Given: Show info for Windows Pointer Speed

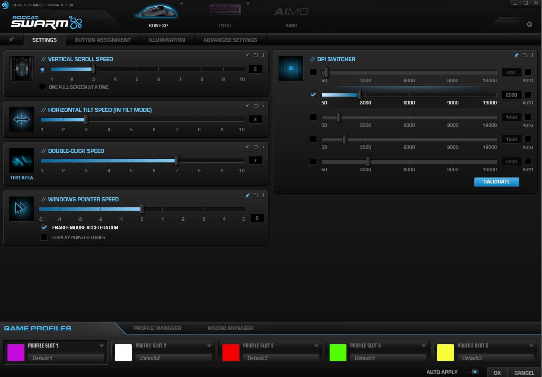Looking at the screenshot, I should [263, 195].
